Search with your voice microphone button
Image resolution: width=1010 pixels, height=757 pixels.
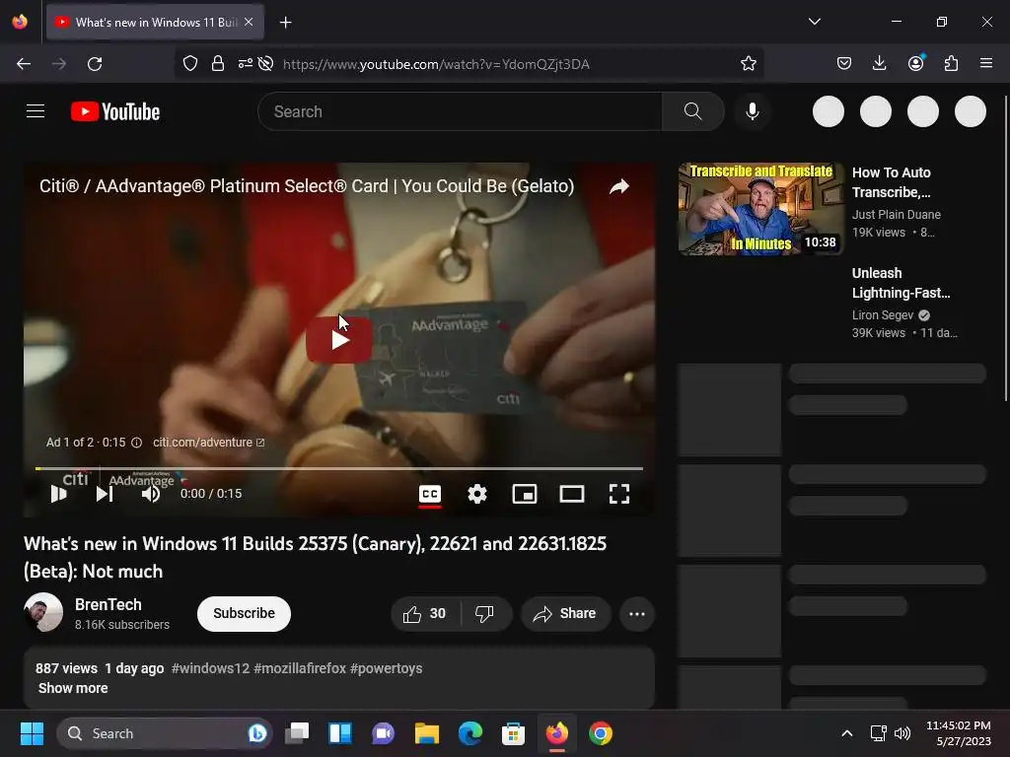click(752, 111)
